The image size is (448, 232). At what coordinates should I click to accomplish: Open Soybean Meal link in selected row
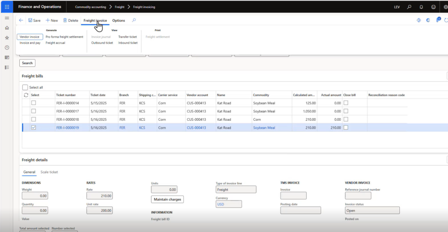click(x=264, y=128)
